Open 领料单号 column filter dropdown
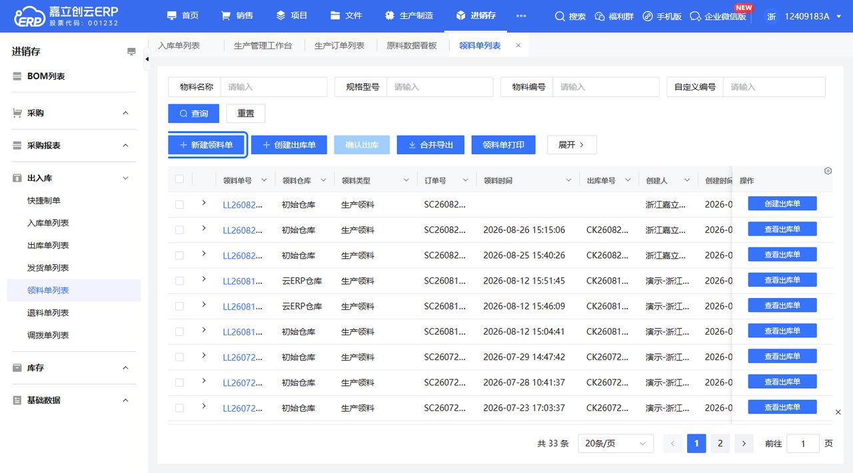Screen dimensions: 853x473 point(264,180)
